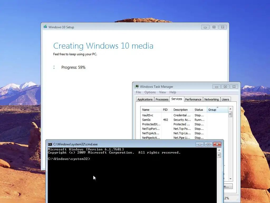Screen dimensions: 270x203
Task: Click the Windows 10 Setup title bar icon
Action: tap(45, 27)
